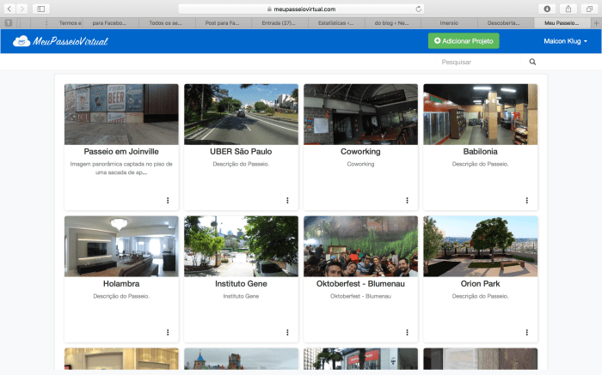
Task: Switch to the Descoberta... tab
Action: 506,23
